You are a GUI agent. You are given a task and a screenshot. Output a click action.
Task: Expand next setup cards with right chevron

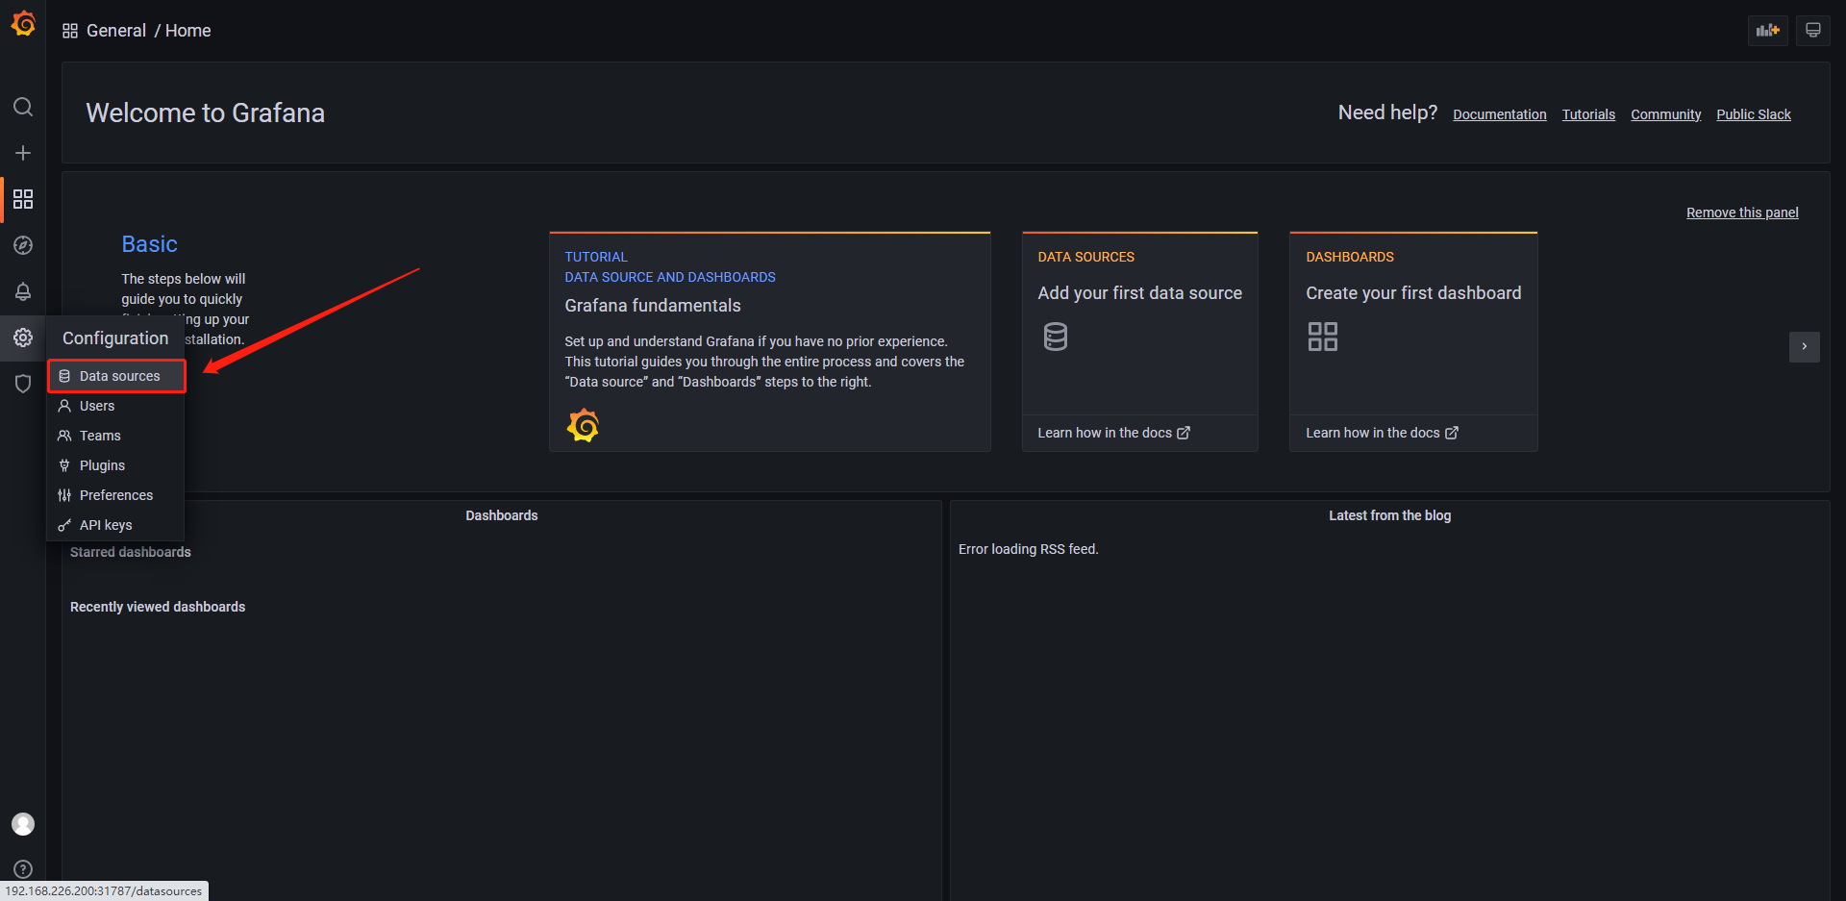1804,346
